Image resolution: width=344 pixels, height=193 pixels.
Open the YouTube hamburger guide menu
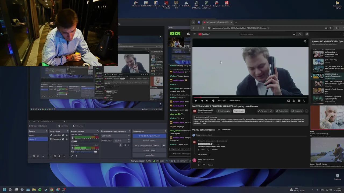[x=194, y=34]
